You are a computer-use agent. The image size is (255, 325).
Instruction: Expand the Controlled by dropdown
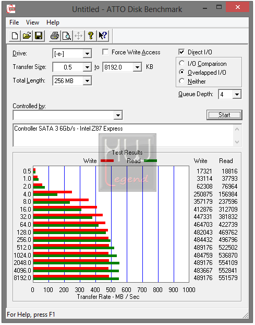click(118, 115)
